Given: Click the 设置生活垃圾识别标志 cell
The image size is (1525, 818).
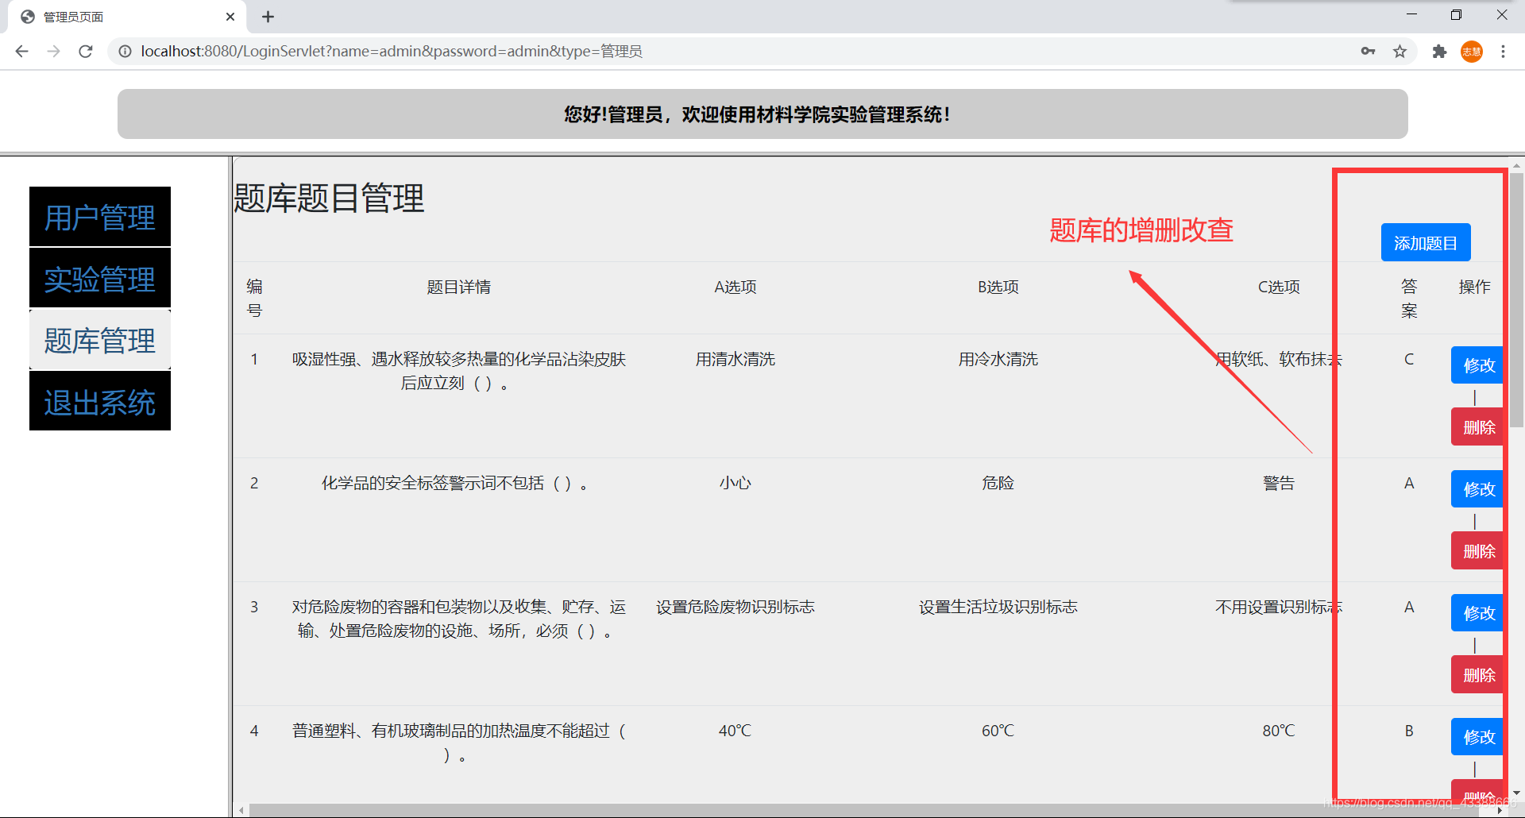Looking at the screenshot, I should pyautogui.click(x=998, y=607).
